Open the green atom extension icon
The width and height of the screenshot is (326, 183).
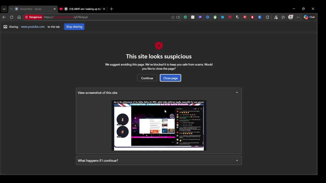(185, 17)
